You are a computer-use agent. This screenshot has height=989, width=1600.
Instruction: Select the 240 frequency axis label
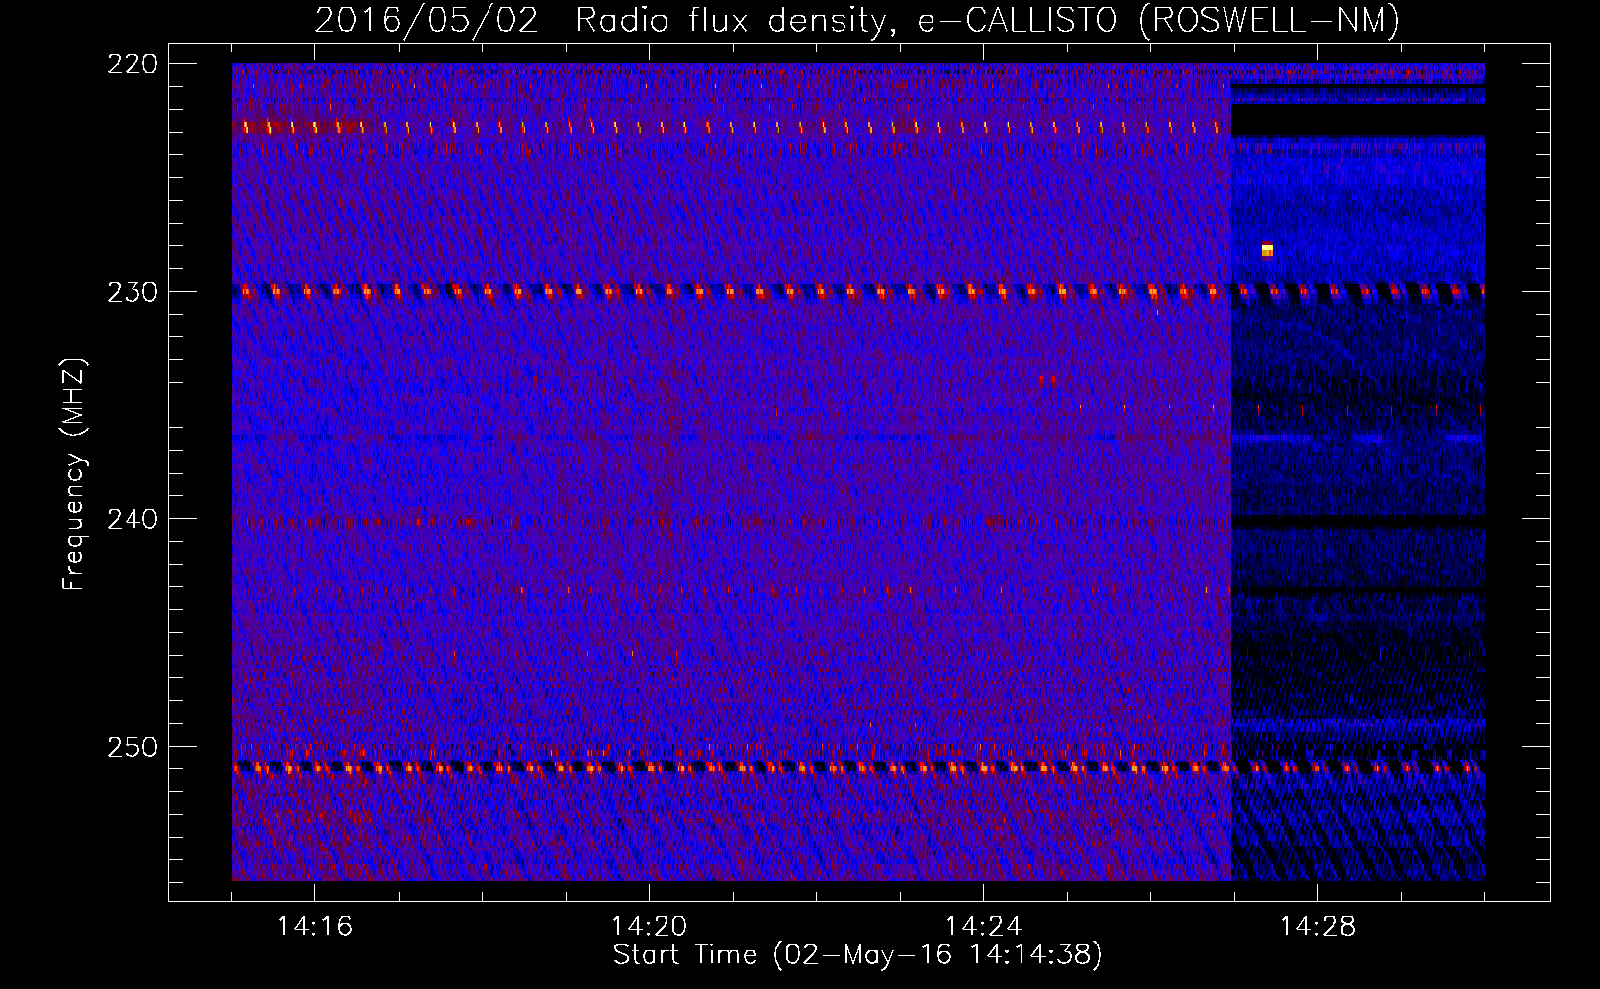(133, 519)
